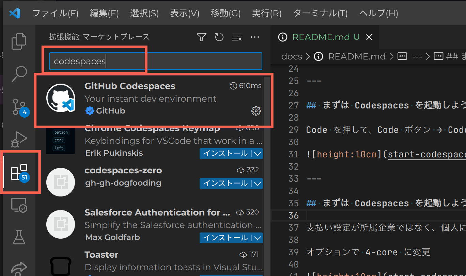Image resolution: width=466 pixels, height=276 pixels.
Task: Clear extensions search results
Action: (237, 37)
